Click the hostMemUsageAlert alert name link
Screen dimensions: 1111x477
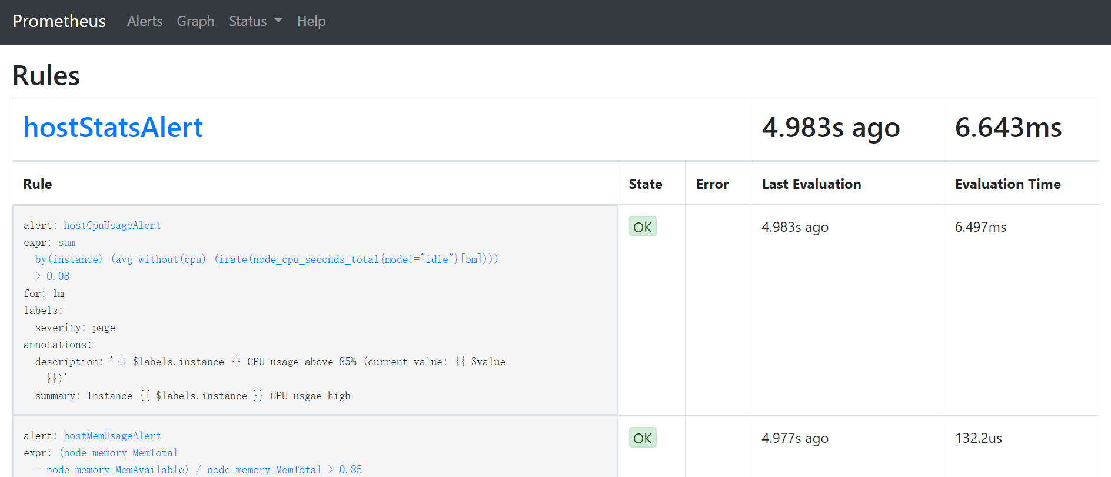(112, 436)
